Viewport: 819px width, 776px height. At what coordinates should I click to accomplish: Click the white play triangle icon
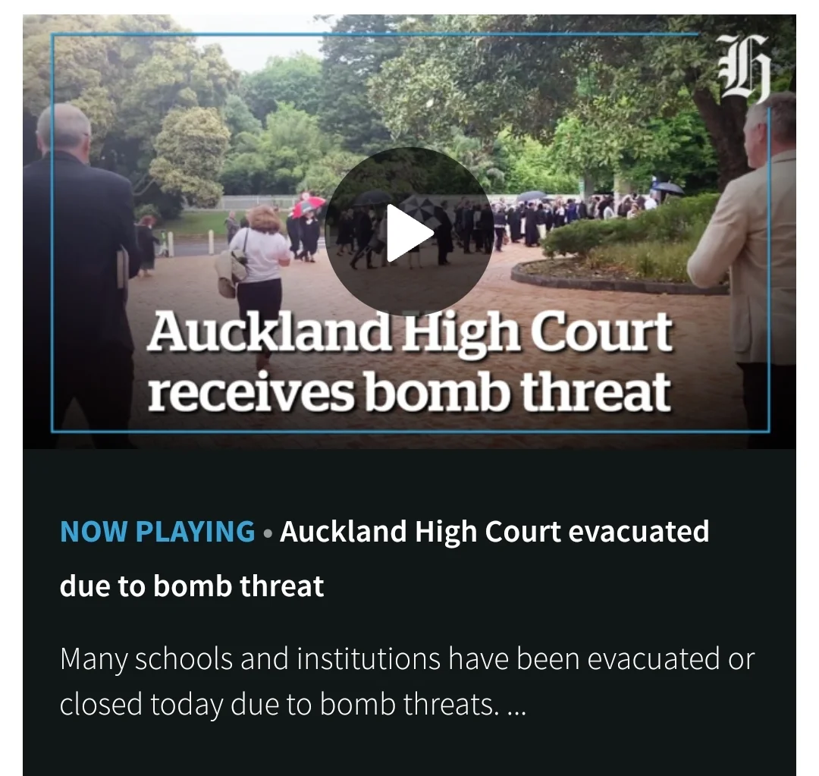click(x=410, y=233)
